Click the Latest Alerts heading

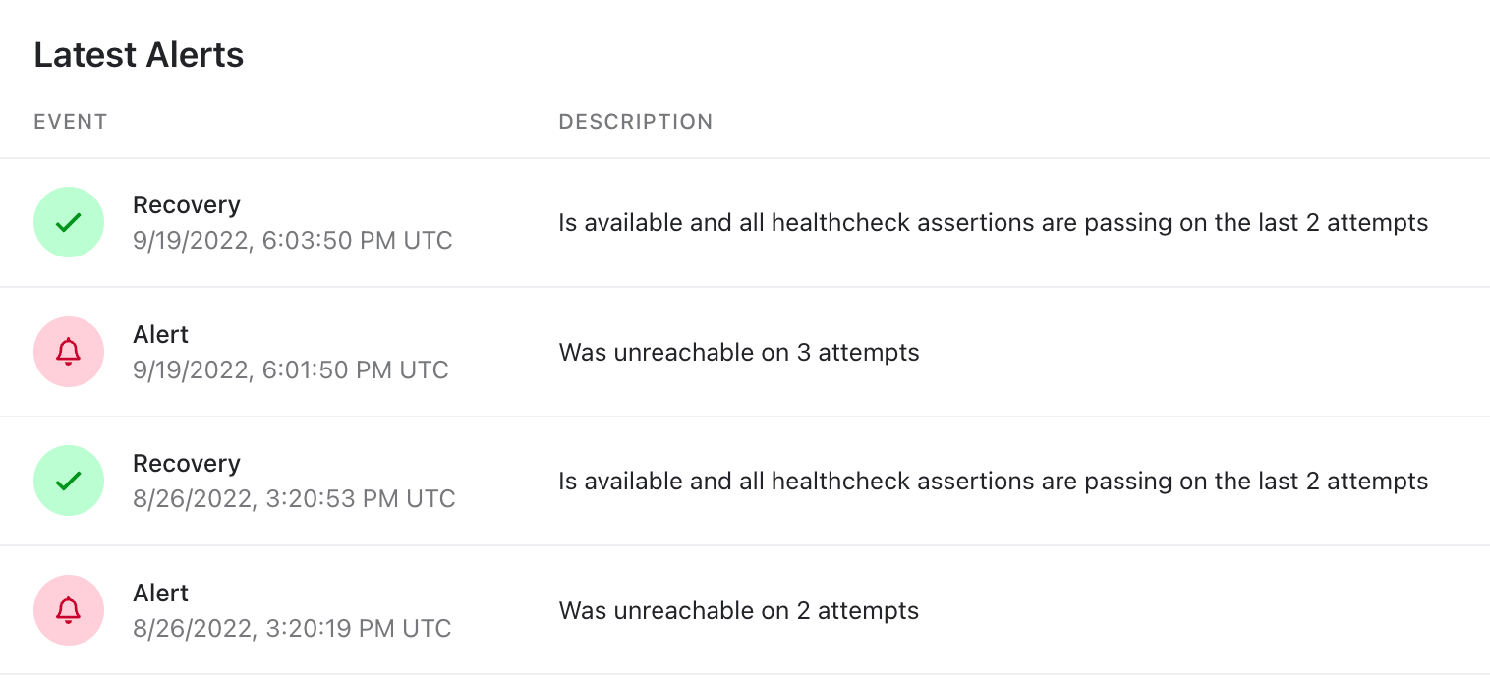139,55
